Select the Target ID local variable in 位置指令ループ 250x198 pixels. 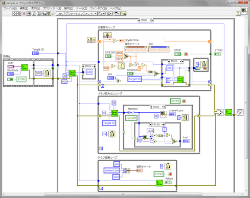click(134, 79)
